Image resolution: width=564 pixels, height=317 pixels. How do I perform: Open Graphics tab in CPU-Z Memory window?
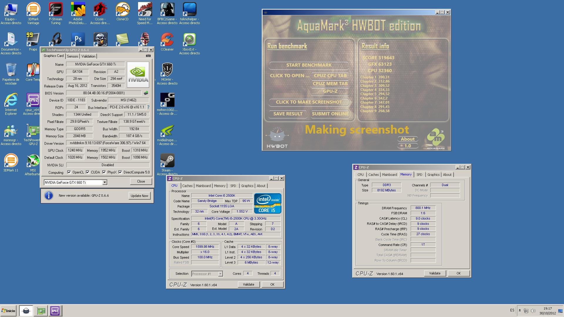433,175
